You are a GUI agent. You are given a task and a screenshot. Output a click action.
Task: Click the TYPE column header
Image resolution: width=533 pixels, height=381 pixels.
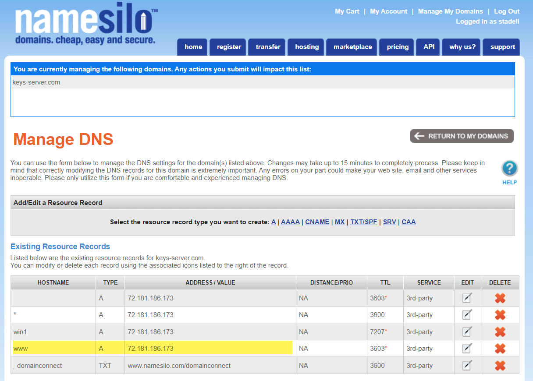click(x=110, y=282)
